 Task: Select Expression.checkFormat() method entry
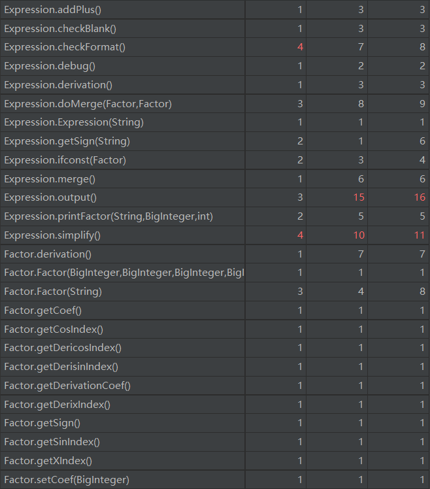(x=65, y=47)
